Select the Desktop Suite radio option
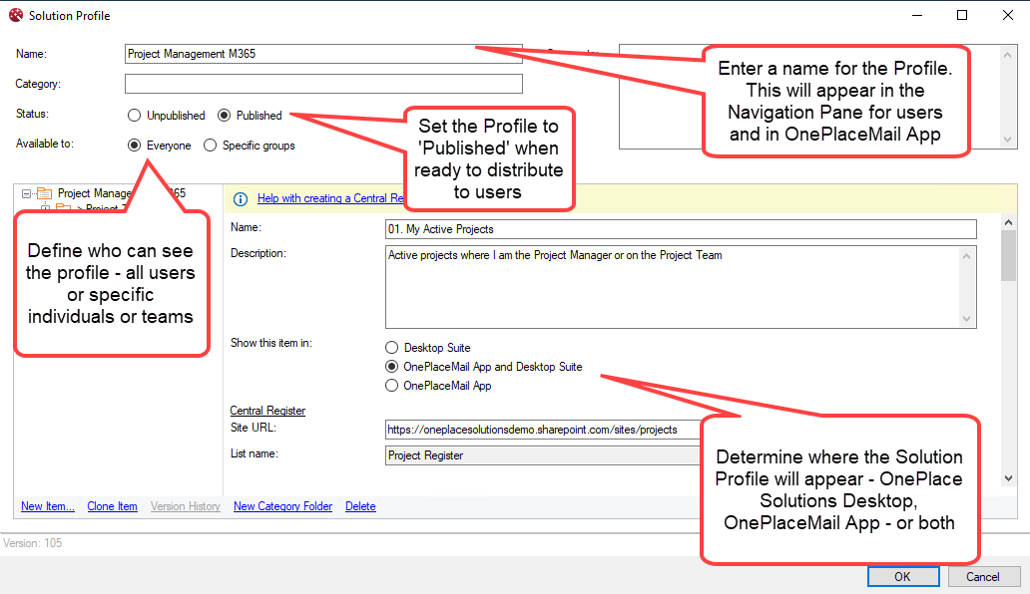 (391, 348)
